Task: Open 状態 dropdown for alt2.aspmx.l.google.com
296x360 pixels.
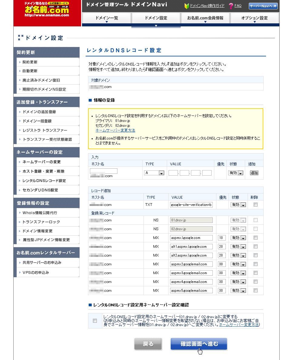Action: [238, 255]
